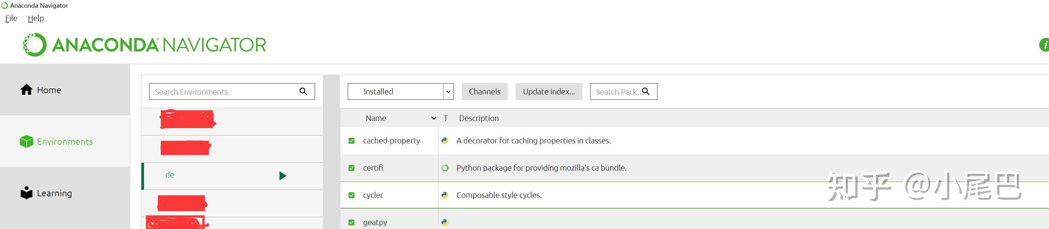Uncheck the cached-property package checkbox
The height and width of the screenshot is (229, 1049).
click(352, 140)
